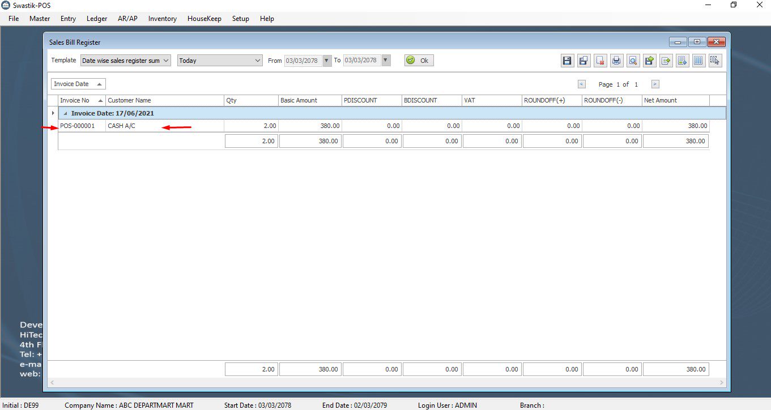Go to next page arrow

[655, 84]
